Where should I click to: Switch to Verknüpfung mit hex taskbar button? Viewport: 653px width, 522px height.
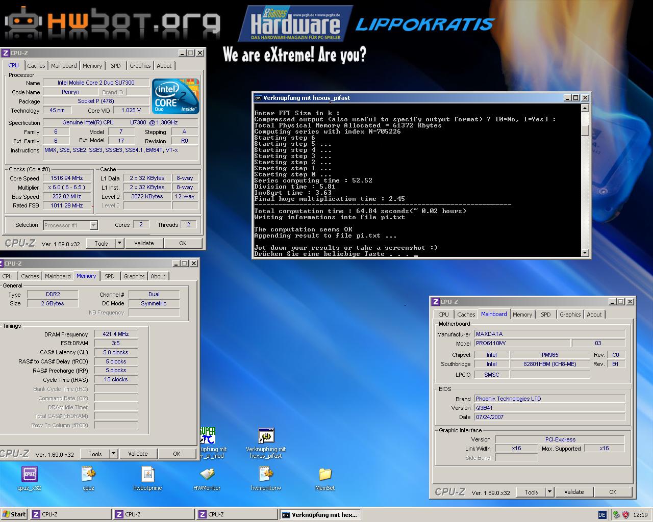(x=320, y=514)
